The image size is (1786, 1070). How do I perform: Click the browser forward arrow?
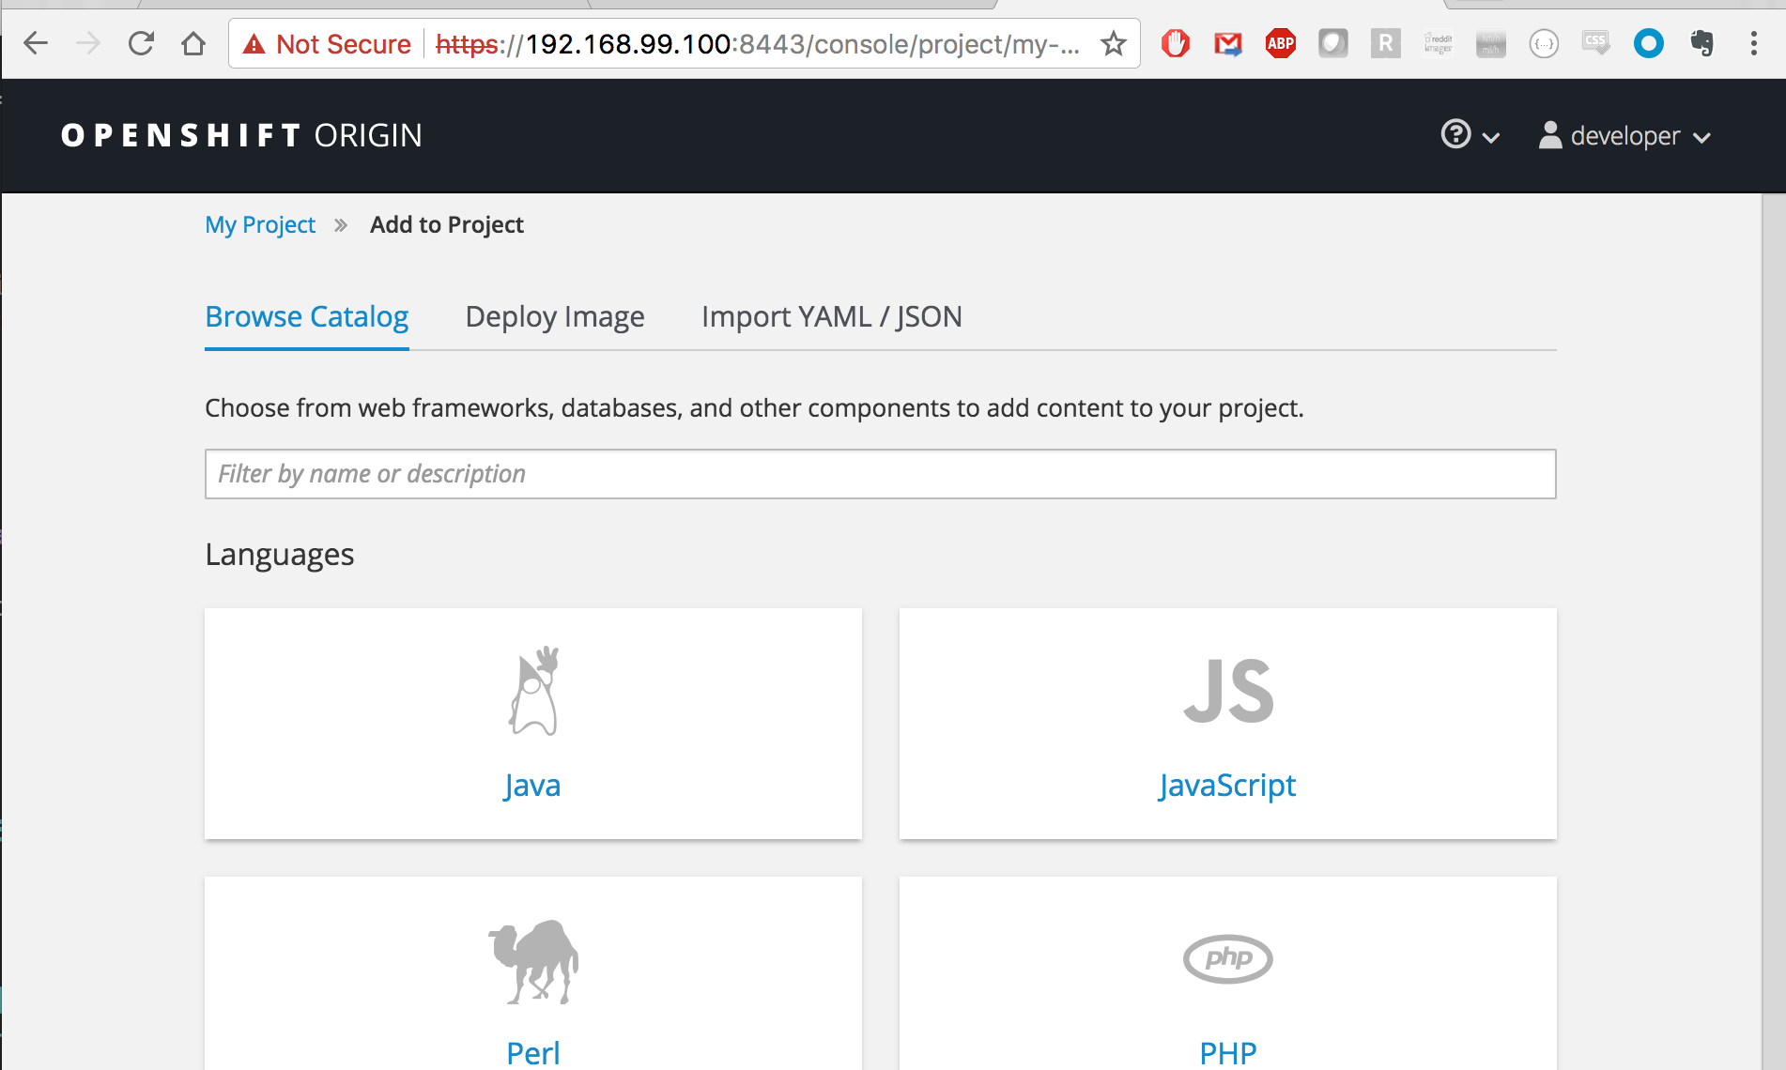tap(88, 43)
